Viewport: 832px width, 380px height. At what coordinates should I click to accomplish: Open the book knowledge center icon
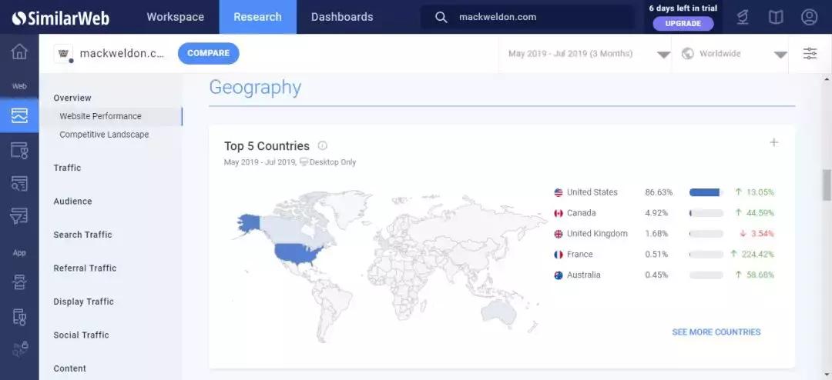tap(776, 18)
